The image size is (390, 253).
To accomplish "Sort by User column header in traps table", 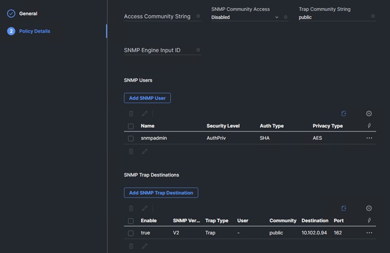I will coord(243,220).
